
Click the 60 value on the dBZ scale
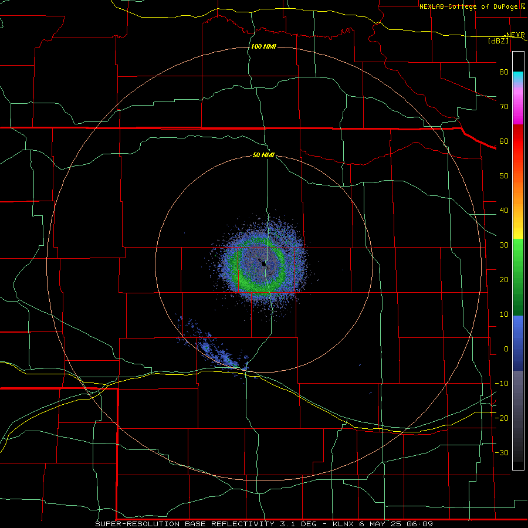(504, 141)
